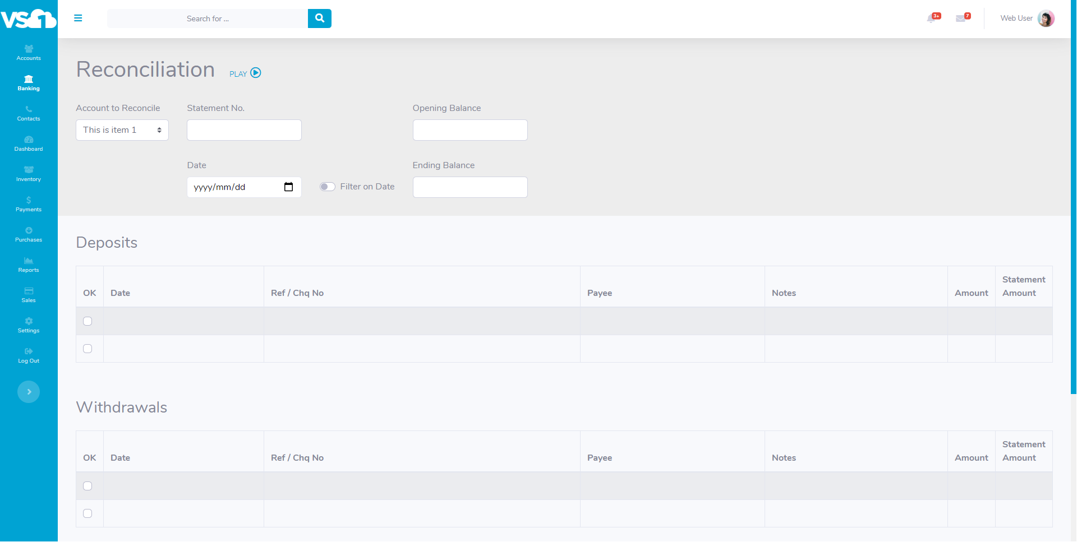The height and width of the screenshot is (542, 1077).
Task: Open Settings from the sidebar
Action: 29,325
